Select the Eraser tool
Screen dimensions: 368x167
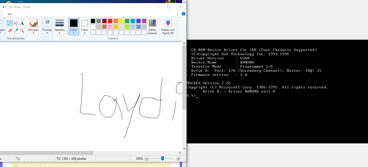[x=10, y=30]
